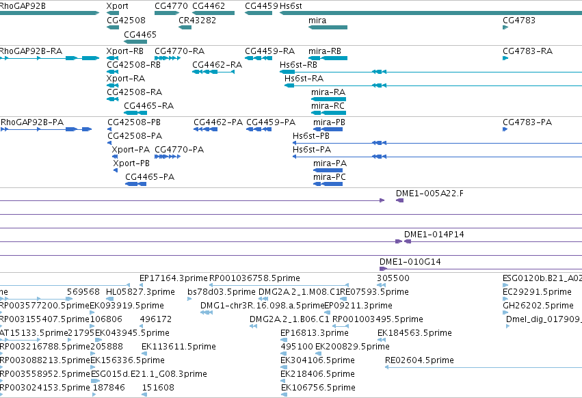Click EST RE02604.5prime label

click(419, 360)
